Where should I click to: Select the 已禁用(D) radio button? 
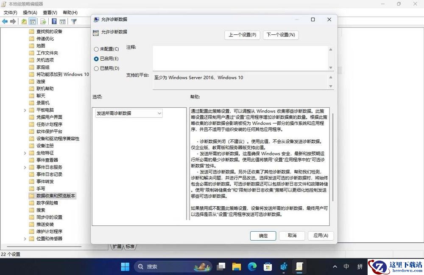point(96,68)
